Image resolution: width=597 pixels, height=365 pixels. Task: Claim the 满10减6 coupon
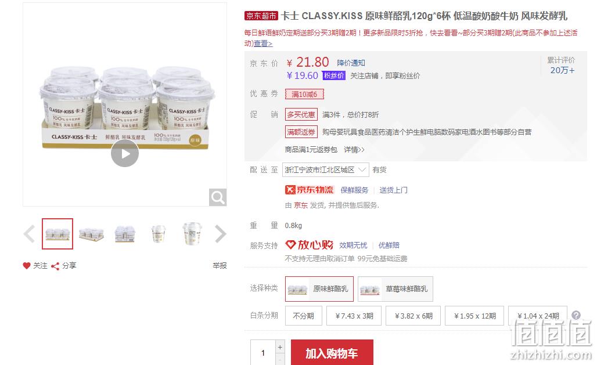point(304,95)
